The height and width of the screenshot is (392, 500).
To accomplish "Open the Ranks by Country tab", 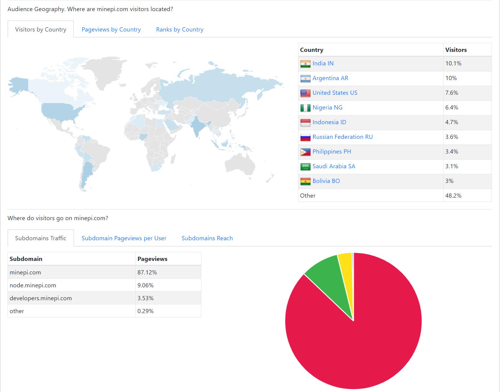I will coord(179,29).
